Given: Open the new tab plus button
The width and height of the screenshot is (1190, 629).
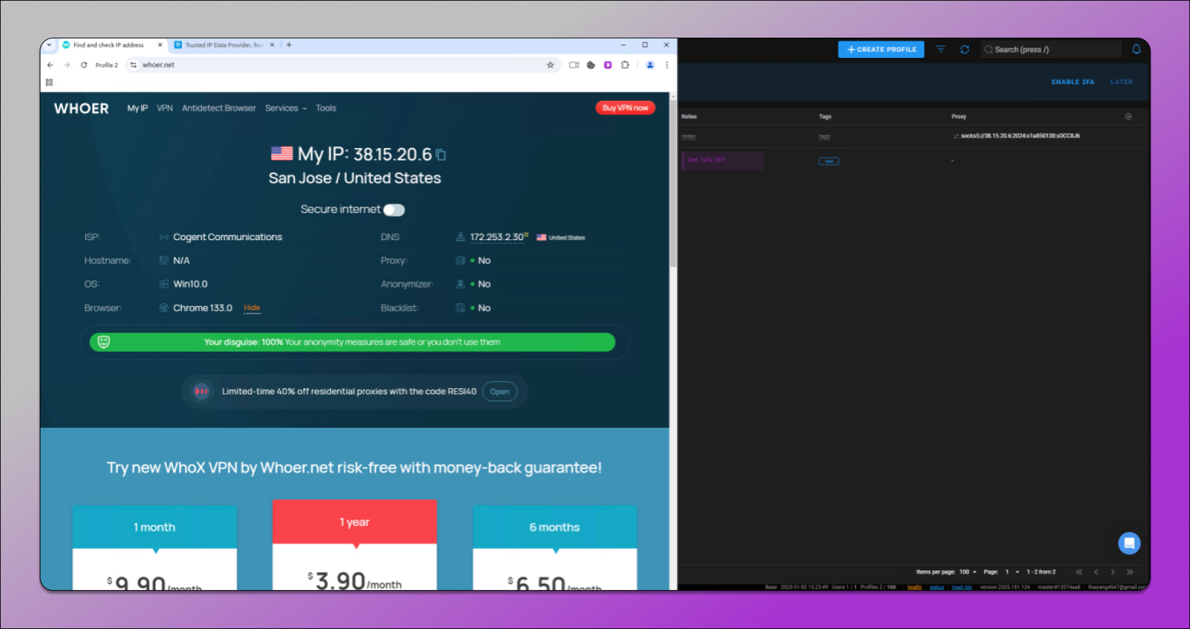Looking at the screenshot, I should pyautogui.click(x=289, y=45).
